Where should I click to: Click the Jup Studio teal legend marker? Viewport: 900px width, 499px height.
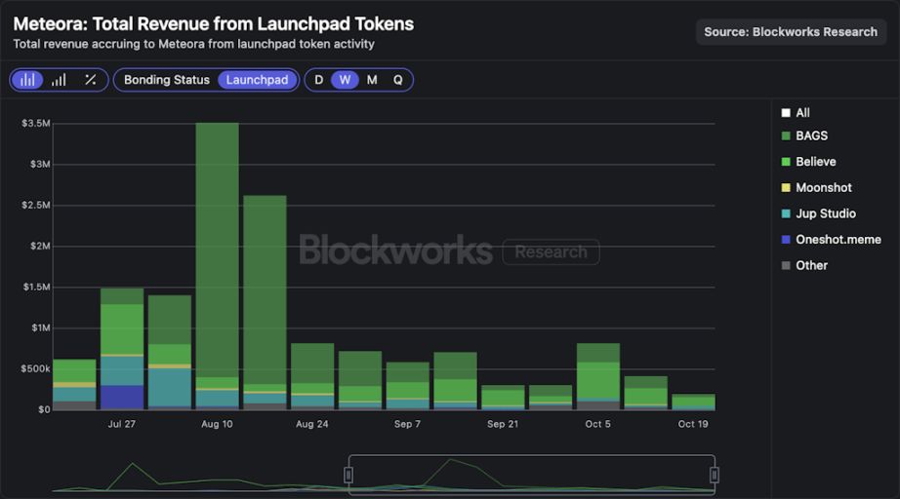coord(786,213)
